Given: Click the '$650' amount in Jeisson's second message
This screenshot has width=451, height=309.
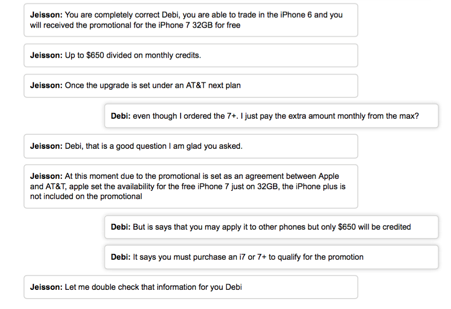Looking at the screenshot, I should (x=95, y=55).
